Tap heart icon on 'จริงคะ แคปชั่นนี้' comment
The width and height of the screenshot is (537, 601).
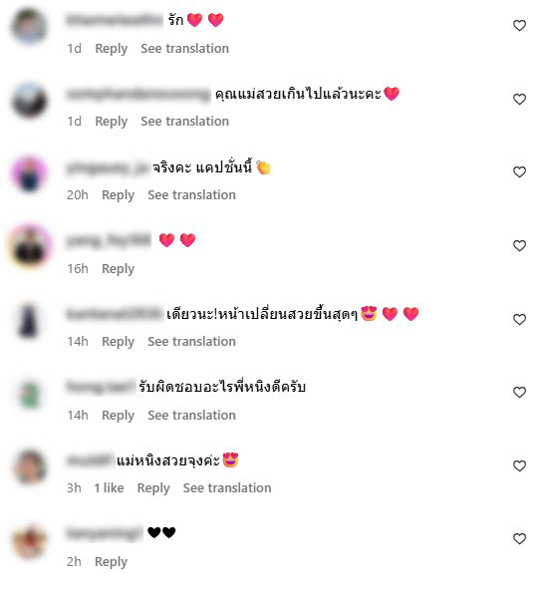coord(519,172)
